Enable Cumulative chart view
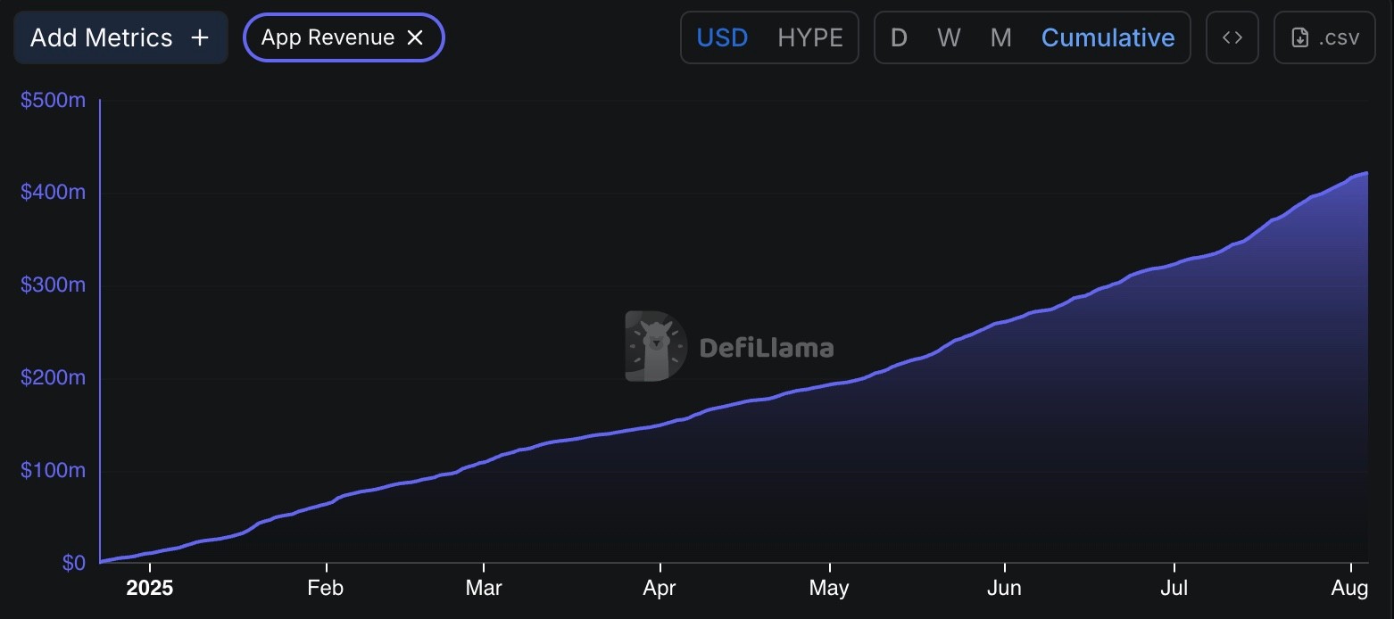Image resolution: width=1394 pixels, height=619 pixels. 1108,37
